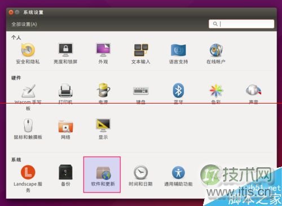Image resolution: width=282 pixels, height=206 pixels.
Task: Close the System Settings window
Action: pyautogui.click(x=11, y=12)
